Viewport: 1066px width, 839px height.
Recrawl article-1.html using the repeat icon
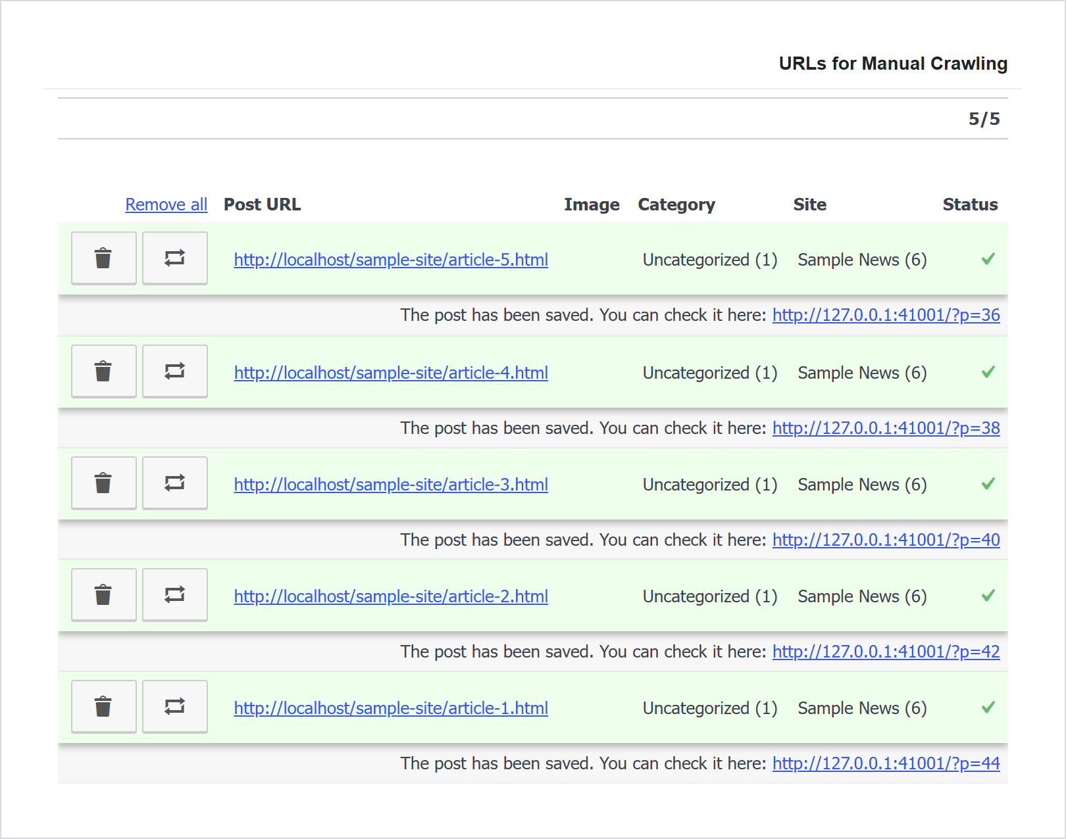[x=174, y=706]
